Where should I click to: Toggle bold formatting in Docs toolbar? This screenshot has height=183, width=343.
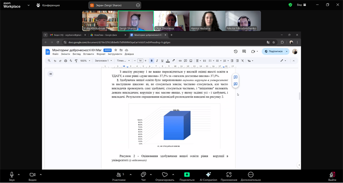(152, 61)
